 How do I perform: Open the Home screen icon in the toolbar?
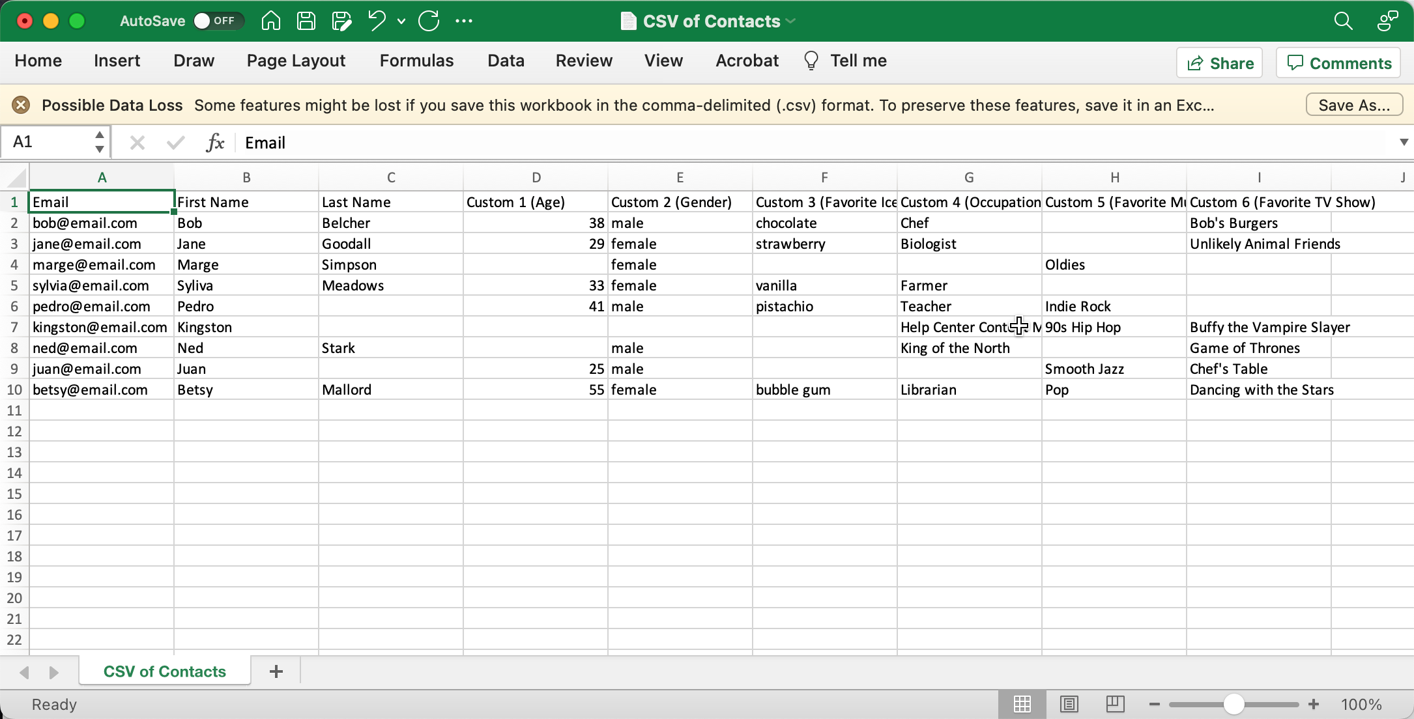pyautogui.click(x=270, y=21)
